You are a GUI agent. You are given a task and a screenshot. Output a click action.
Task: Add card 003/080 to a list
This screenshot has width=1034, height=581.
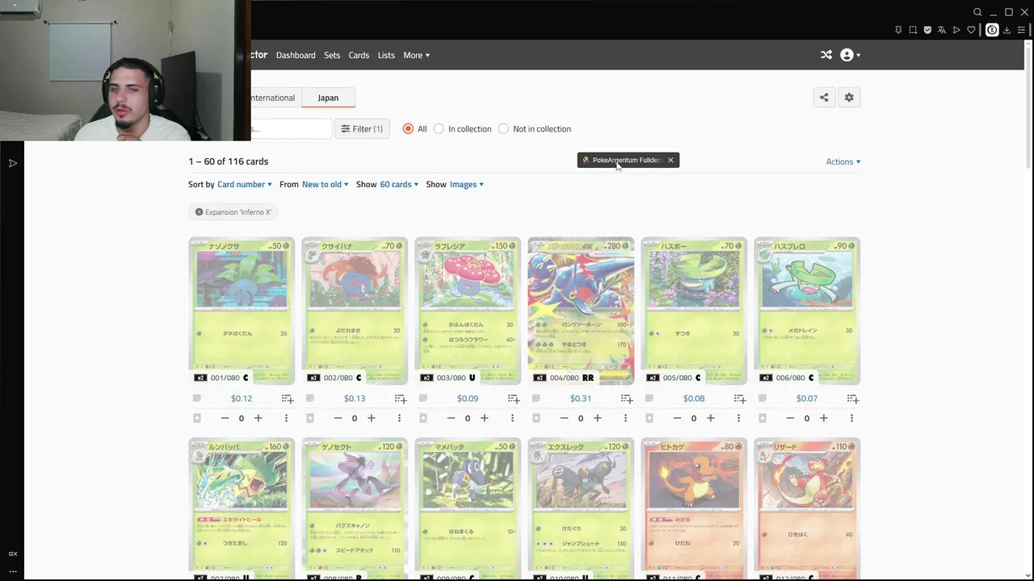point(513,399)
